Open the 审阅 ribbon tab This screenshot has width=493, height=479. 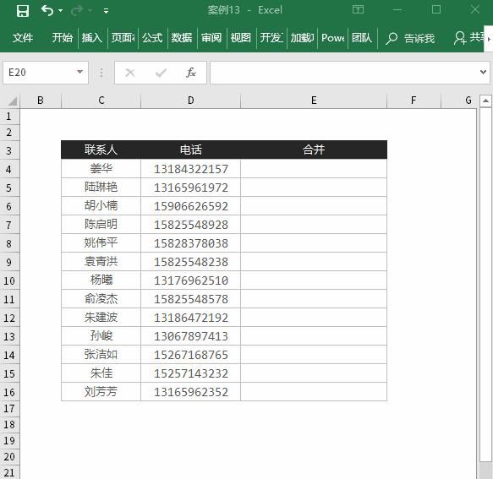point(211,38)
